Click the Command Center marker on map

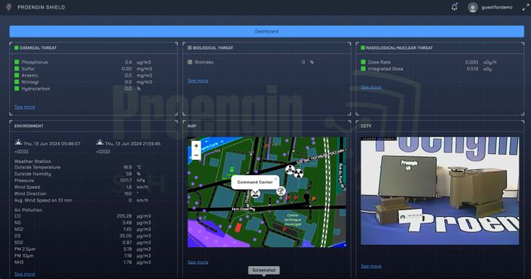pyautogui.click(x=255, y=194)
